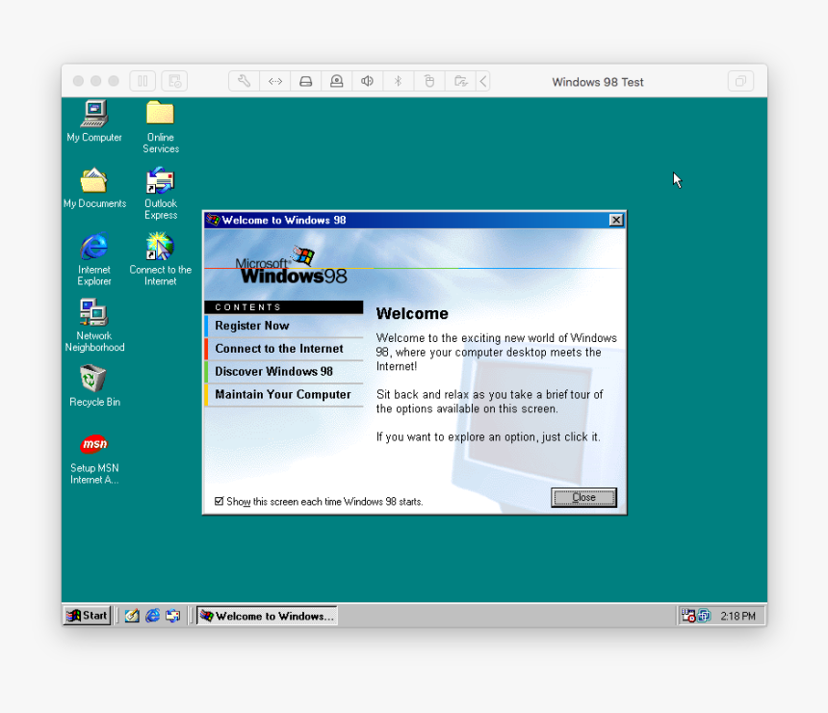Screen dimensions: 828x713
Task: Select the Connect to the Internet desktop shortcut
Action: [161, 259]
